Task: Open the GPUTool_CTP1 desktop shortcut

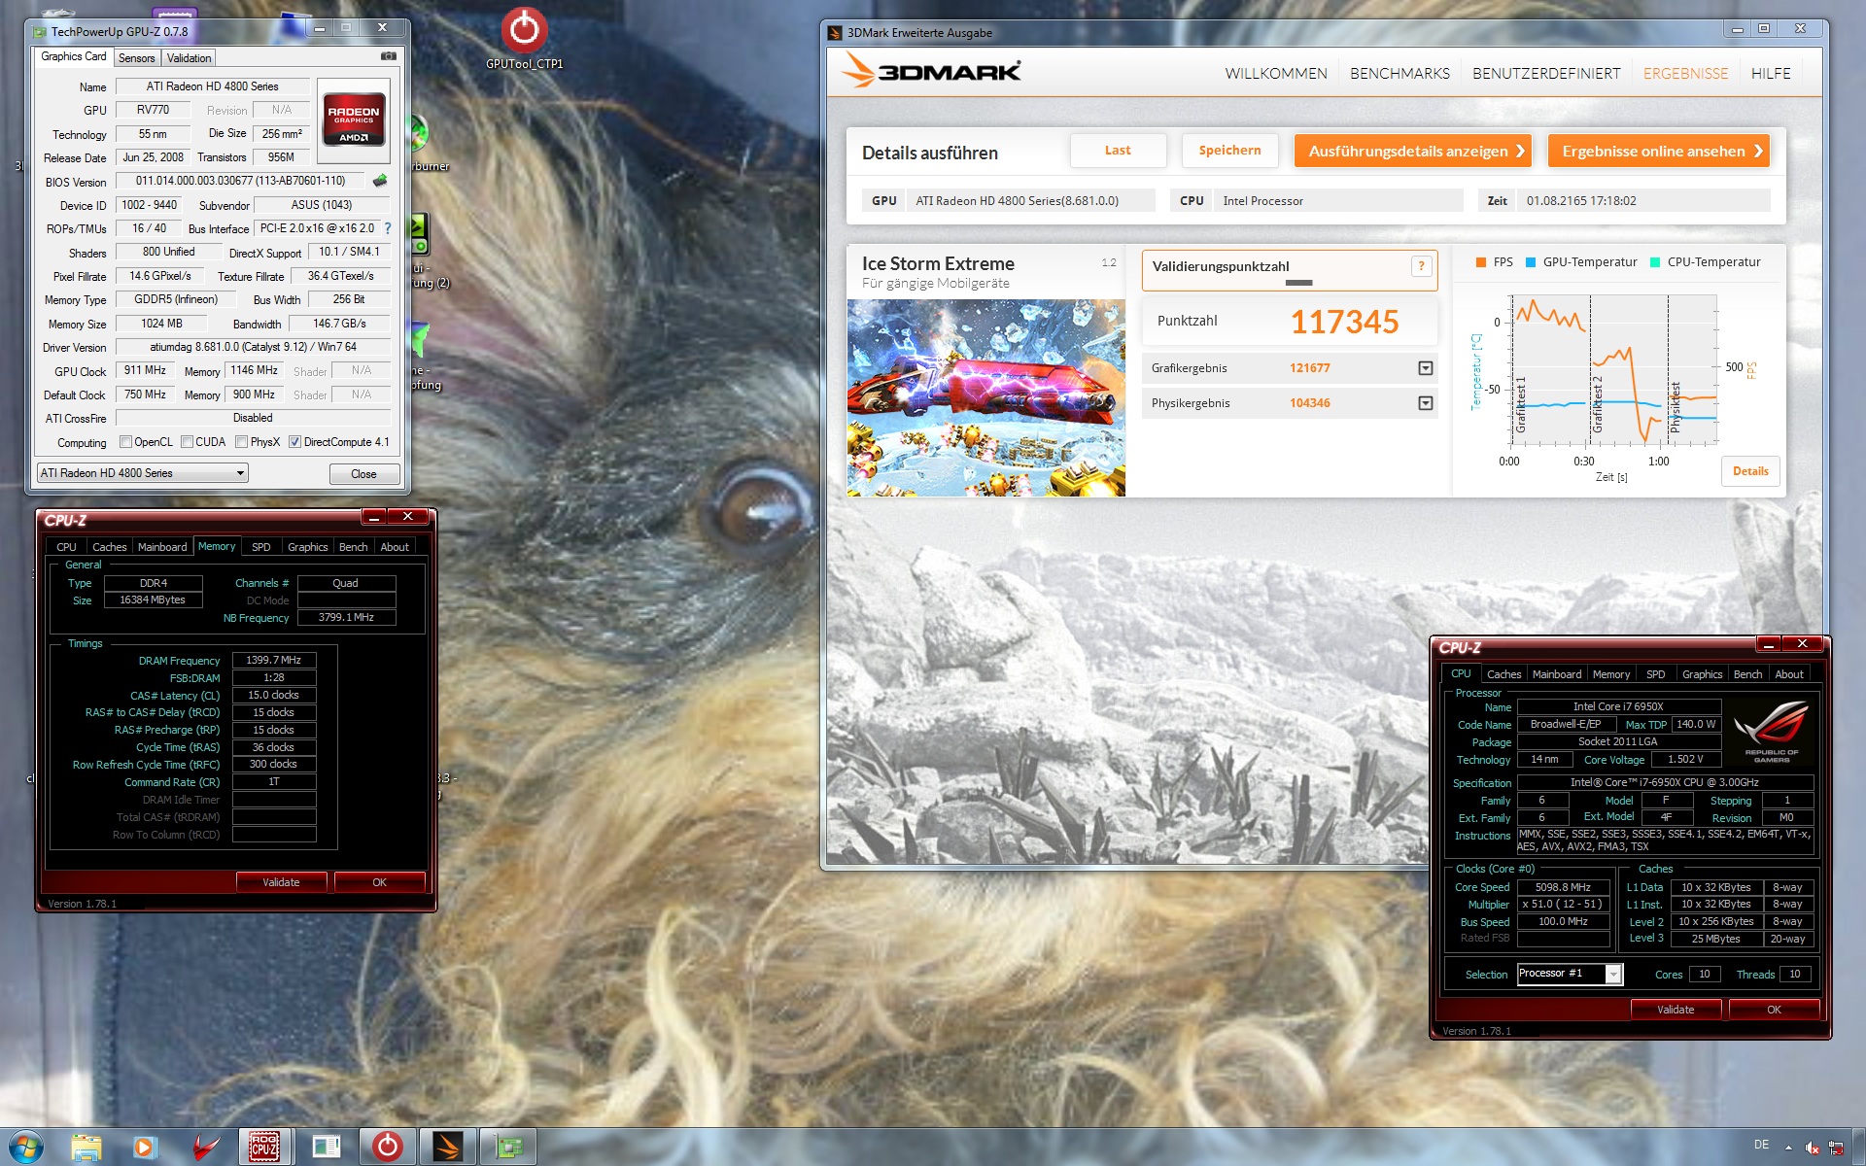Action: [x=524, y=39]
